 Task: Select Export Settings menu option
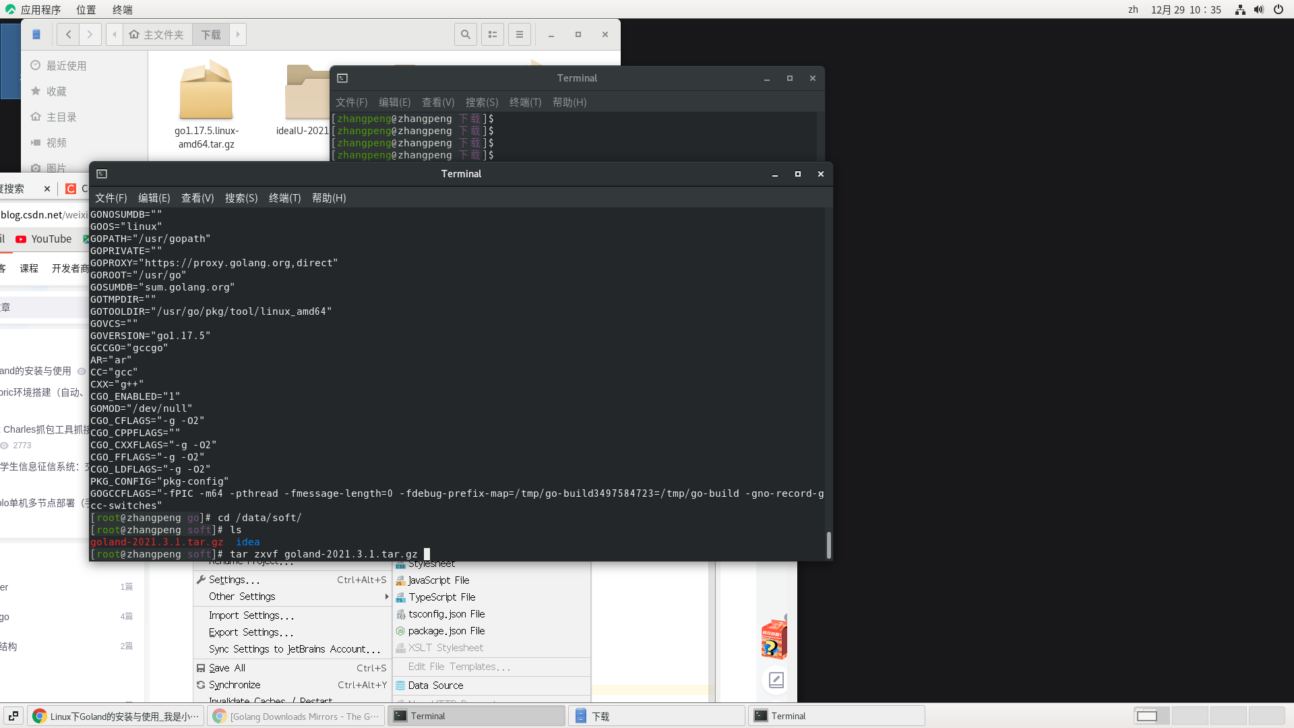click(x=251, y=631)
